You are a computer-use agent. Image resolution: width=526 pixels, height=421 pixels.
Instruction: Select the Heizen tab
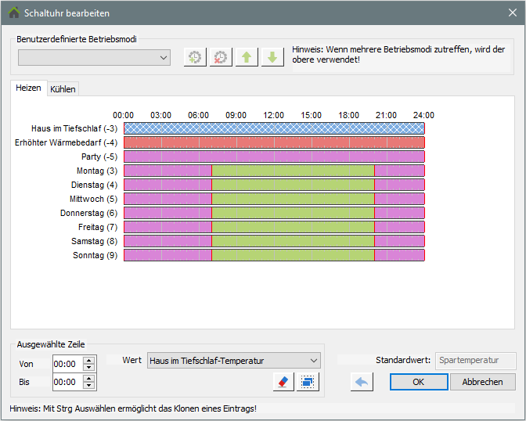click(28, 88)
